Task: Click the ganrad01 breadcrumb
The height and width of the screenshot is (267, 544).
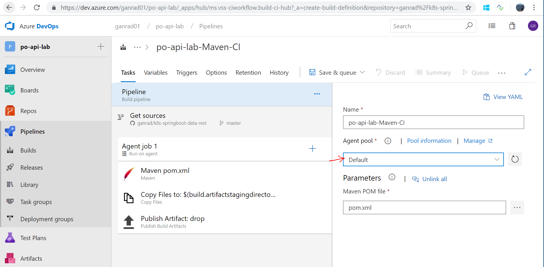Action: (127, 26)
